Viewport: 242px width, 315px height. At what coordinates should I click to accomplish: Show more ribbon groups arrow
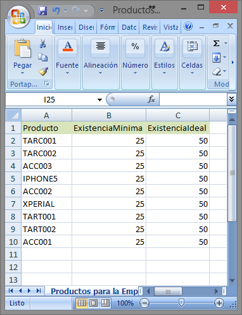[x=232, y=63]
